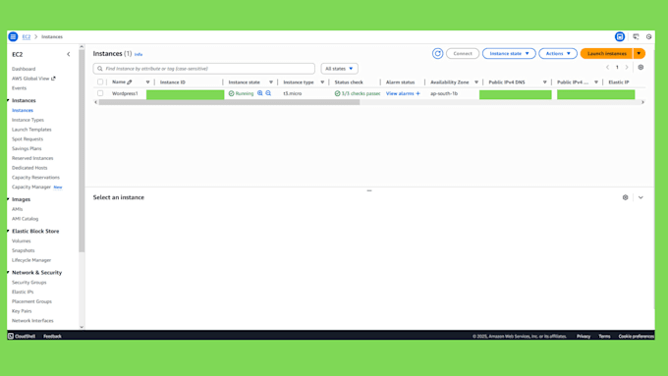Screen dimensions: 668x376
Task: Open Elastic IPs in the sidebar
Action: (x=23, y=293)
